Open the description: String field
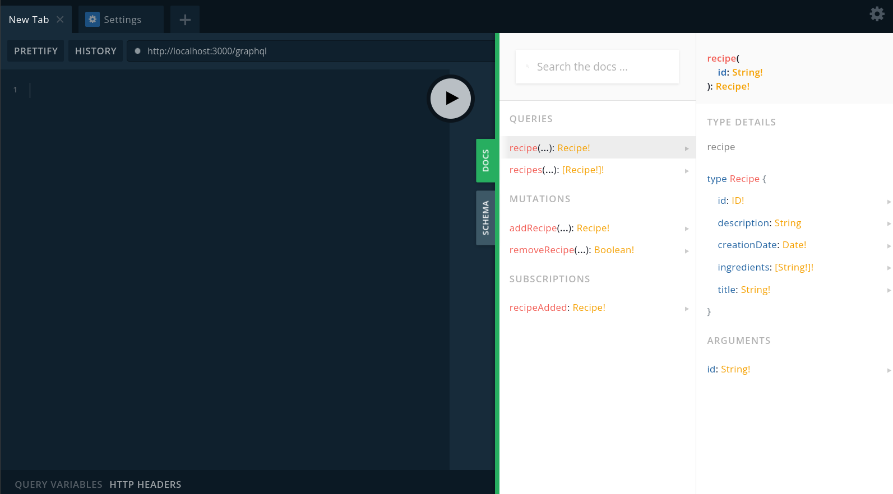 pos(794,223)
